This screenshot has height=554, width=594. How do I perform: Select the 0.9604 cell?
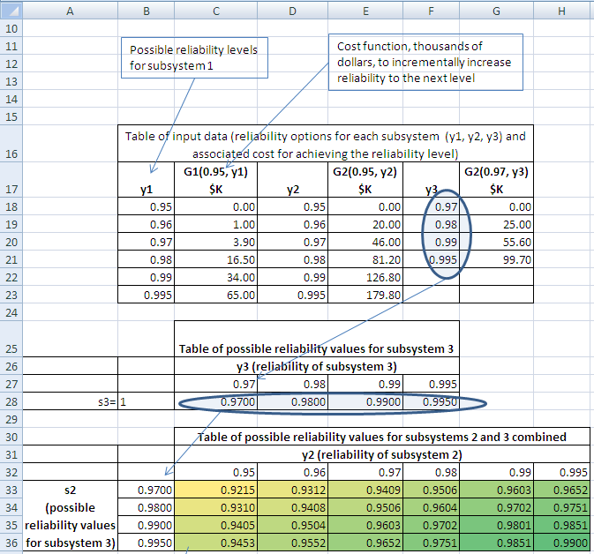click(x=431, y=507)
